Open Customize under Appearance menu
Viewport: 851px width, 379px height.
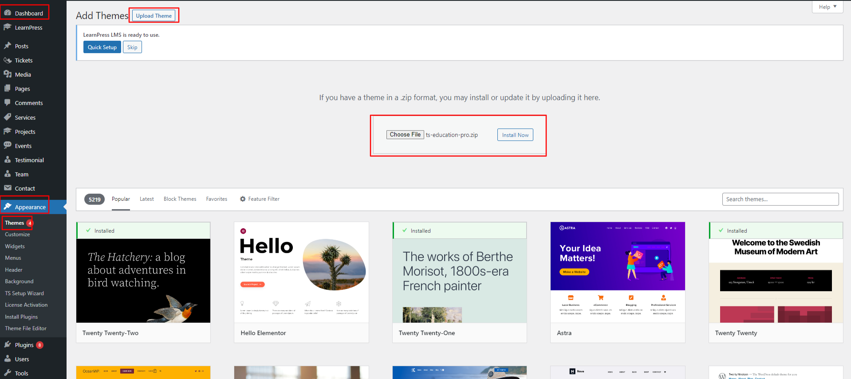coord(17,234)
